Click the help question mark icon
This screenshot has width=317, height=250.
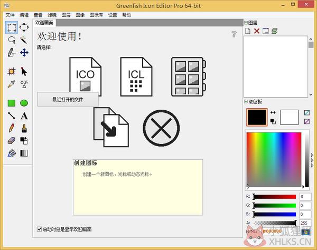pyautogui.click(x=234, y=34)
